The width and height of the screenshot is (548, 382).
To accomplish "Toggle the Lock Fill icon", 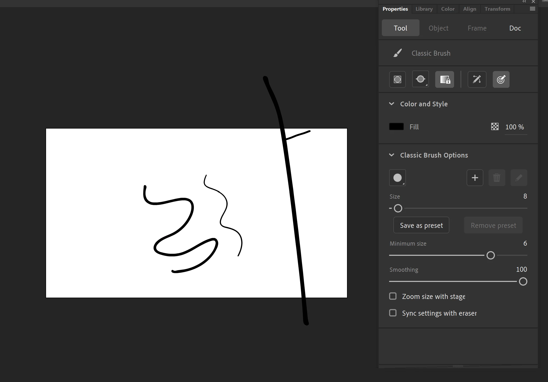I will [x=444, y=79].
